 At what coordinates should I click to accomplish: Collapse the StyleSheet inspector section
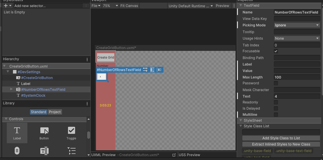[241, 121]
